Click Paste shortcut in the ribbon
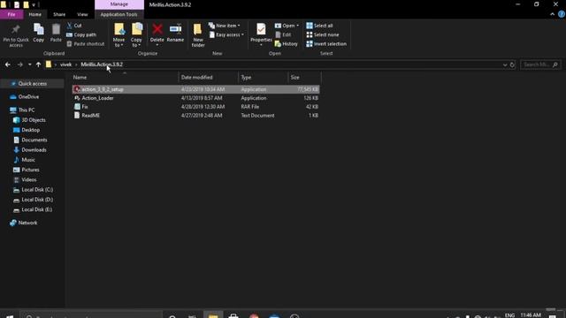This screenshot has width=566, height=318. [x=86, y=43]
